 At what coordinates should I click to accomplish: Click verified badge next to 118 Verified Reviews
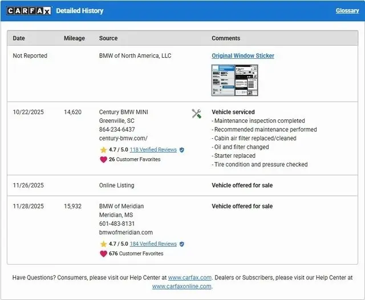coord(182,150)
